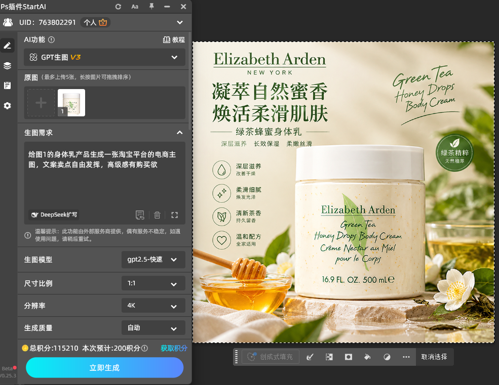
Task: Click the generated product image on canvas
Action: 343,192
